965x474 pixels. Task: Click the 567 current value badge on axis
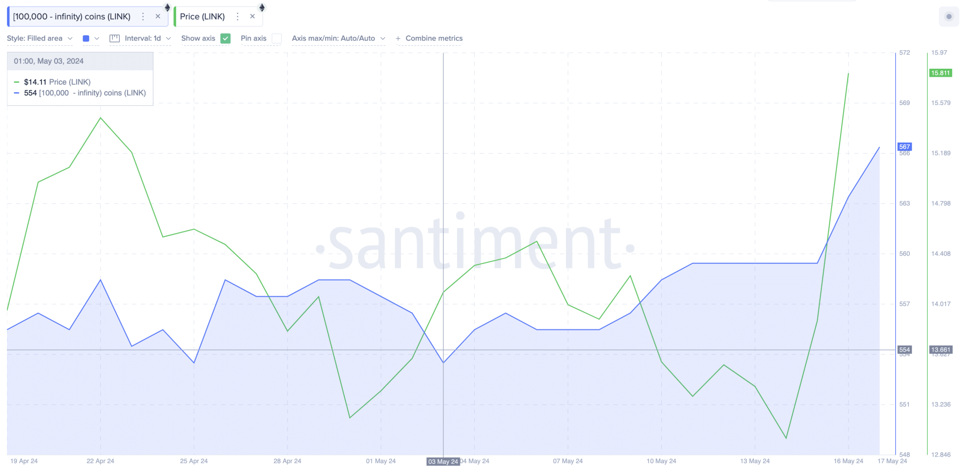click(905, 147)
